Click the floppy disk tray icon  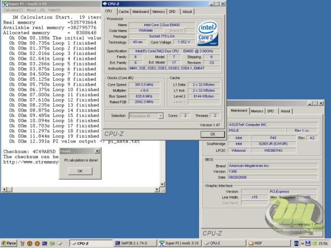308,243
